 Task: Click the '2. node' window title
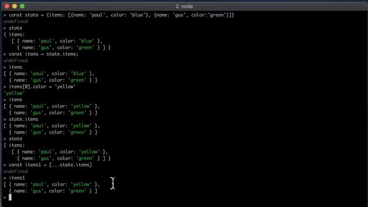(184, 6)
